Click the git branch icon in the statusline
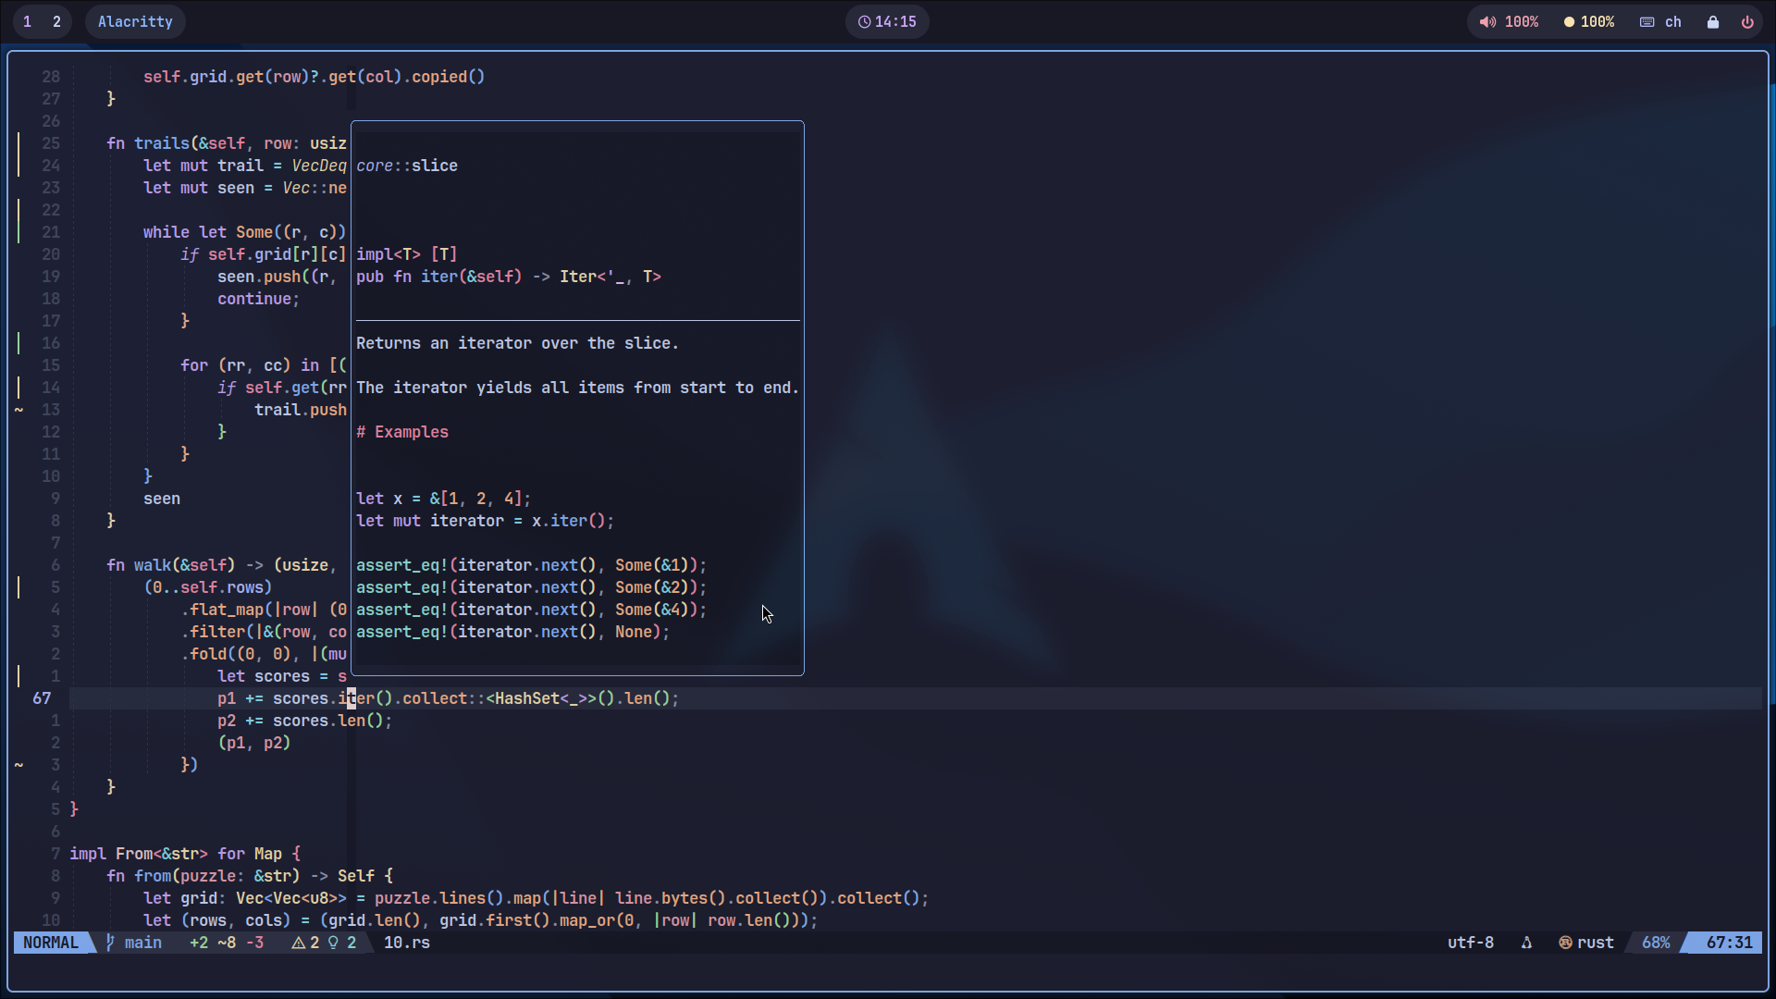The width and height of the screenshot is (1776, 999). click(x=110, y=943)
